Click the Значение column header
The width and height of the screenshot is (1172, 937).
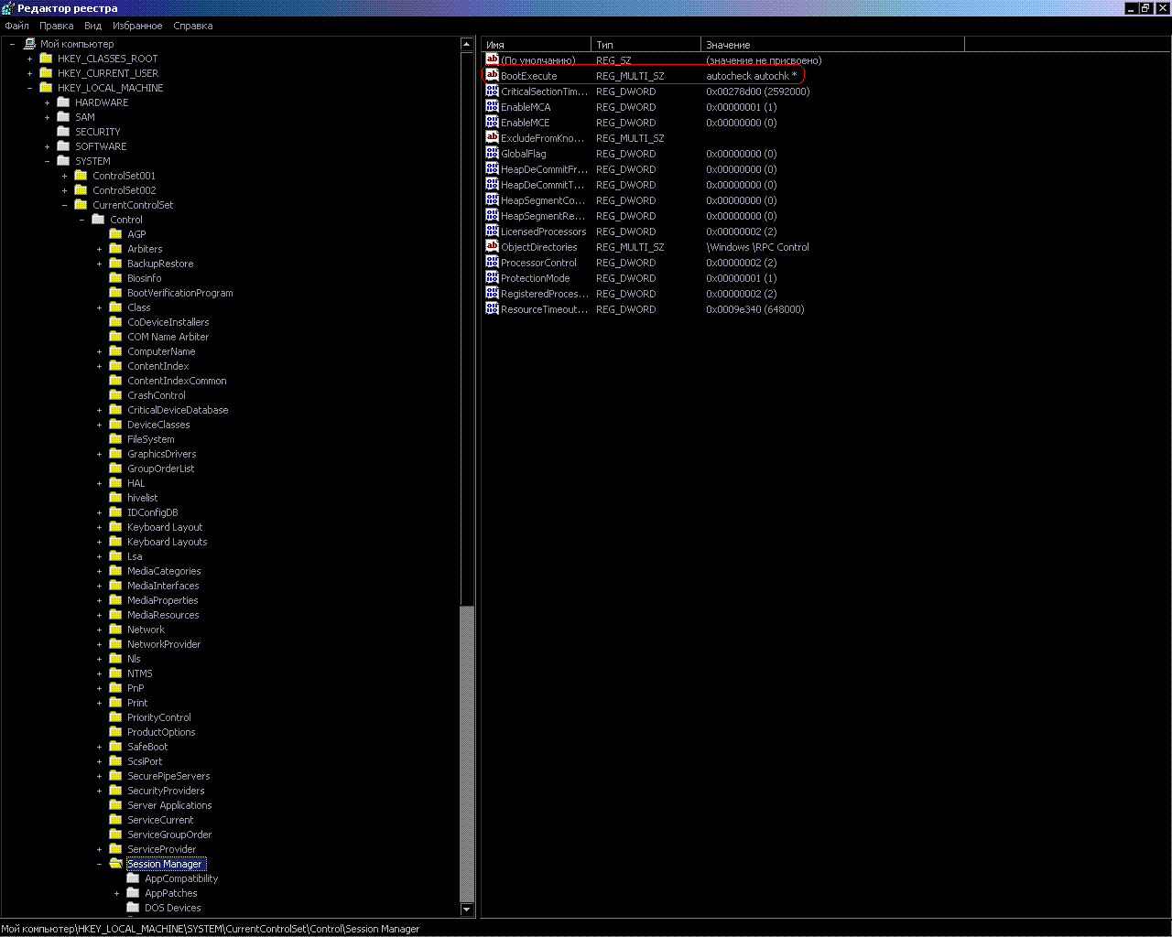click(831, 45)
